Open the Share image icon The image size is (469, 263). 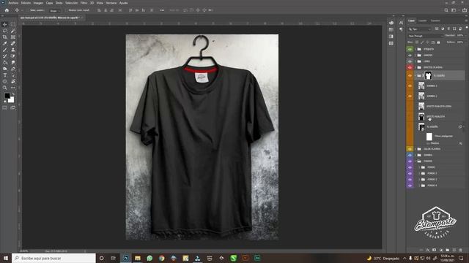click(464, 10)
